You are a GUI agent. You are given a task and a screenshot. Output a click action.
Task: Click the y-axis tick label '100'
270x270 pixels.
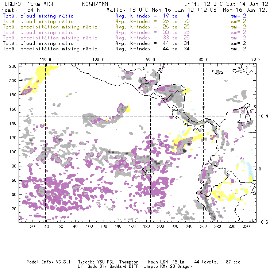[x=13, y=152]
